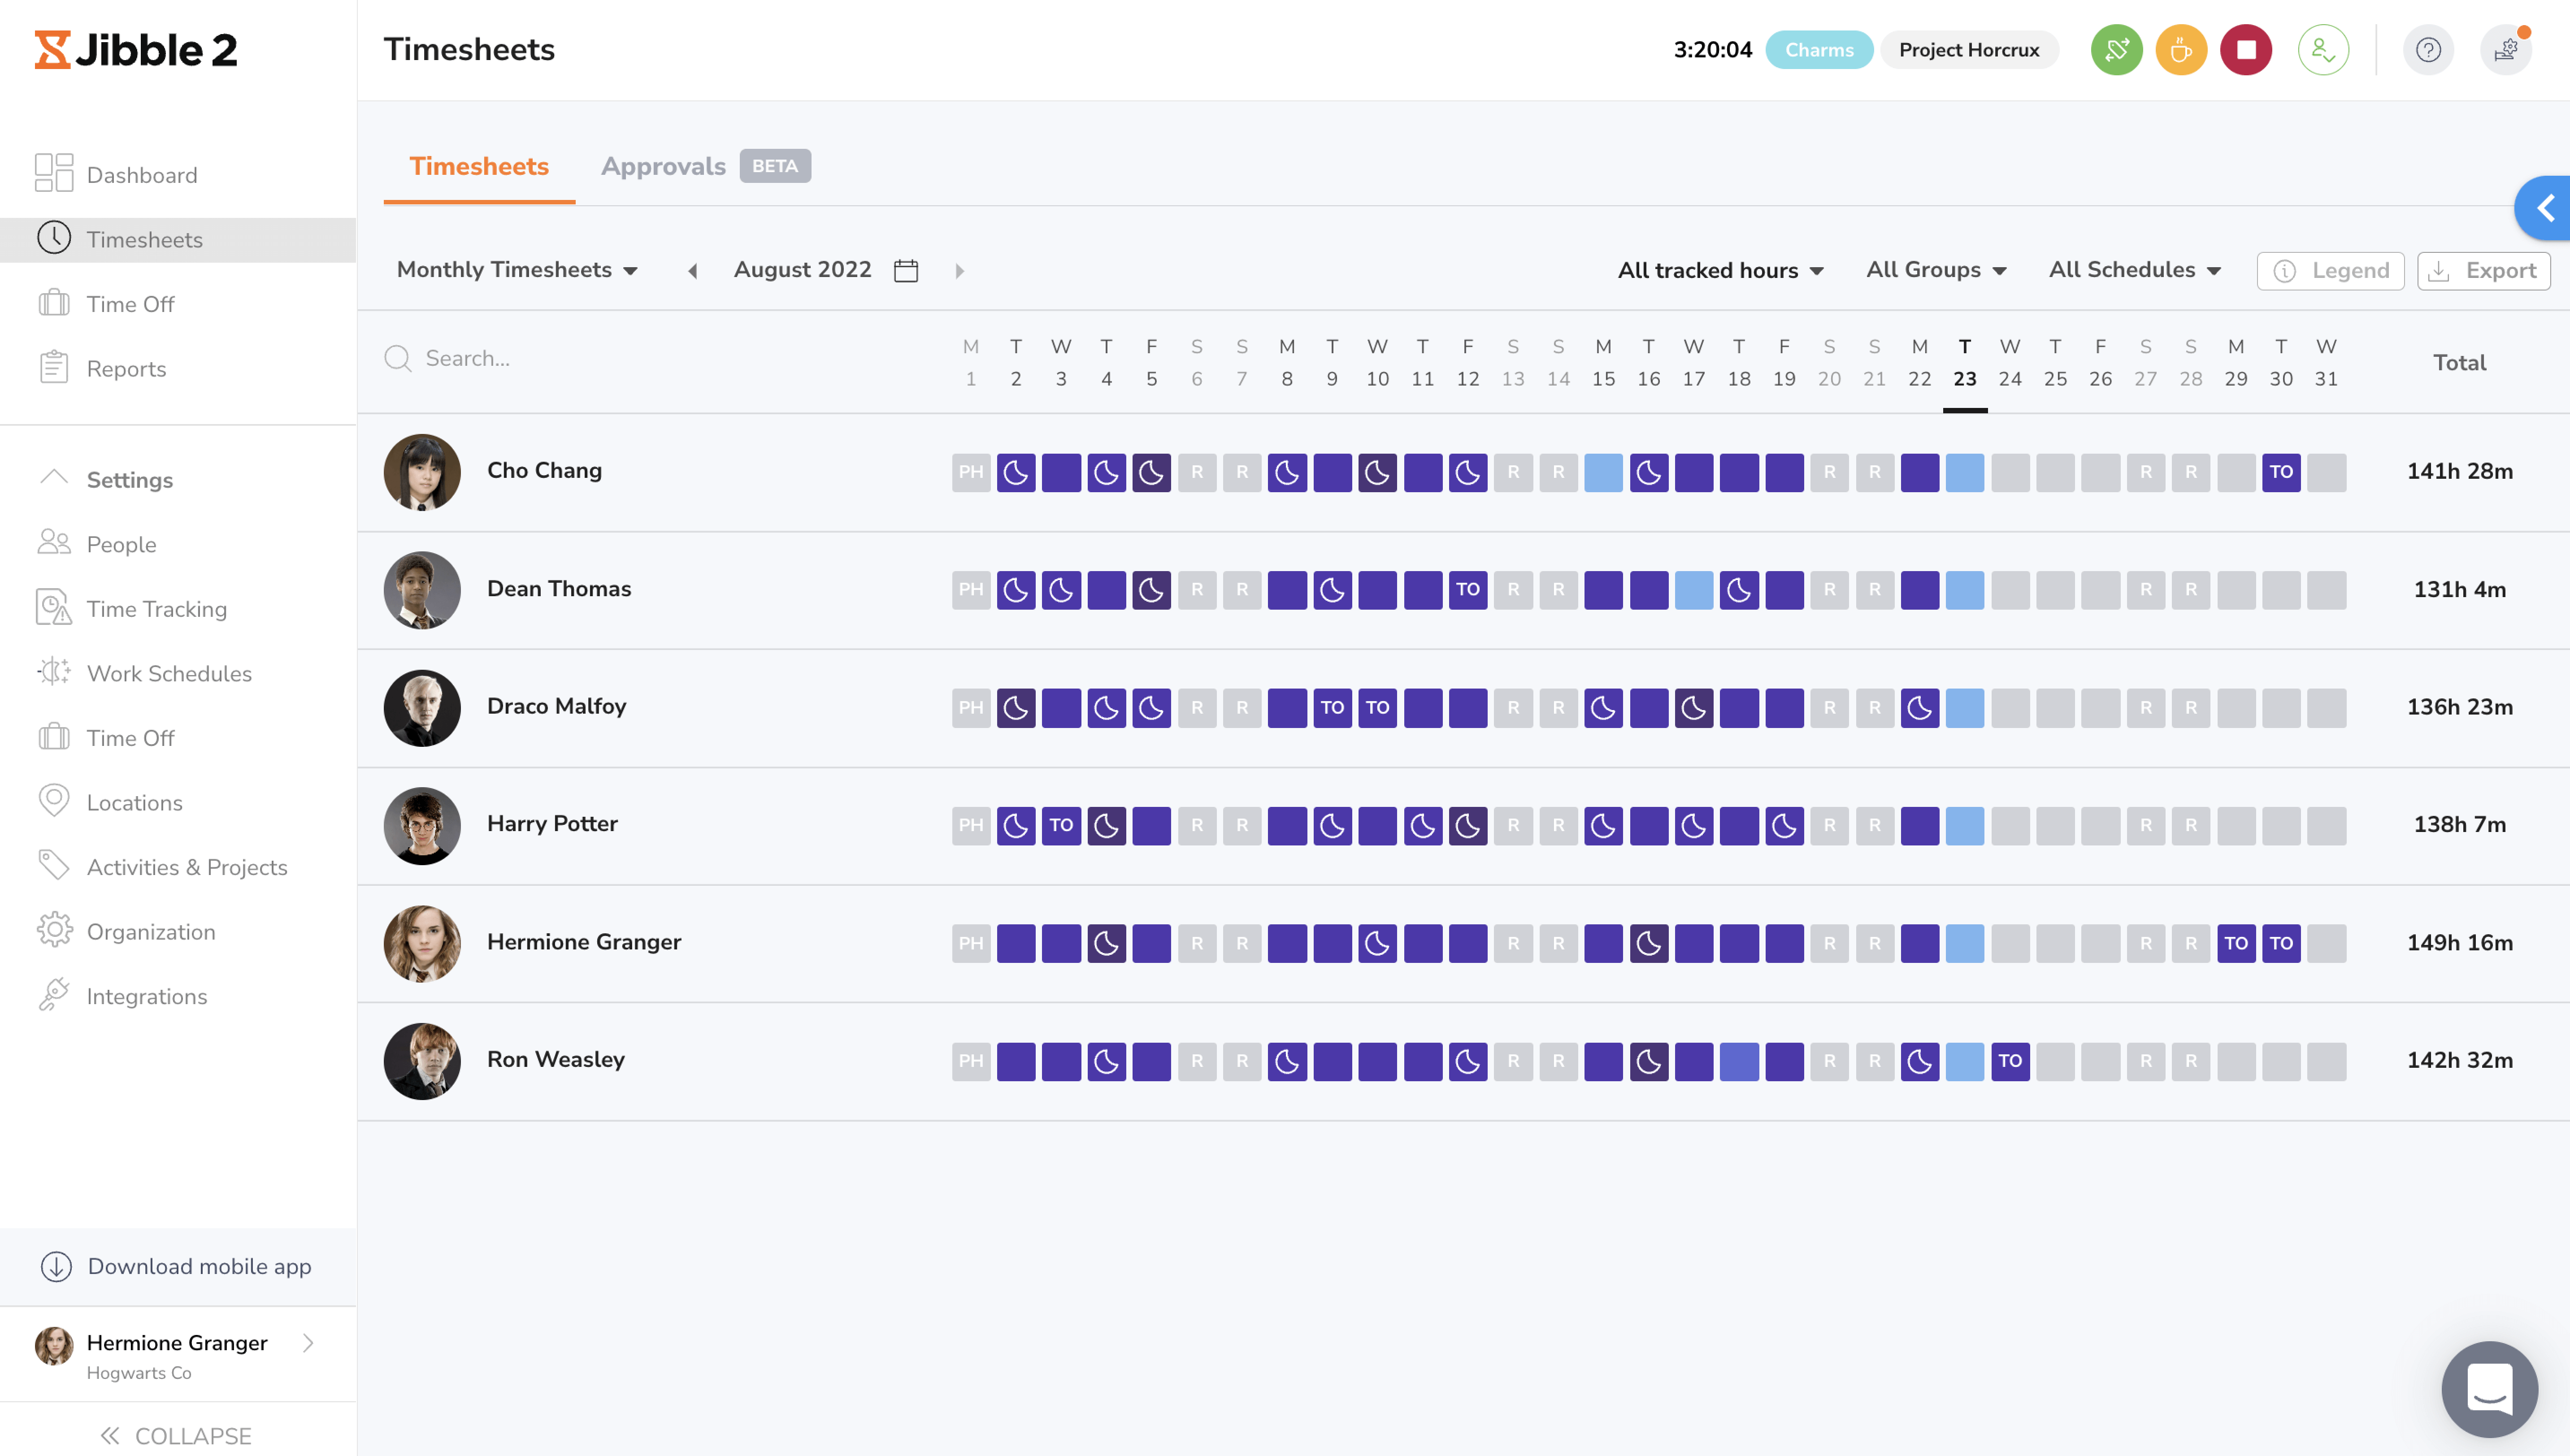Export the monthly timesheets
Image resolution: width=2570 pixels, height=1456 pixels.
pyautogui.click(x=2483, y=270)
